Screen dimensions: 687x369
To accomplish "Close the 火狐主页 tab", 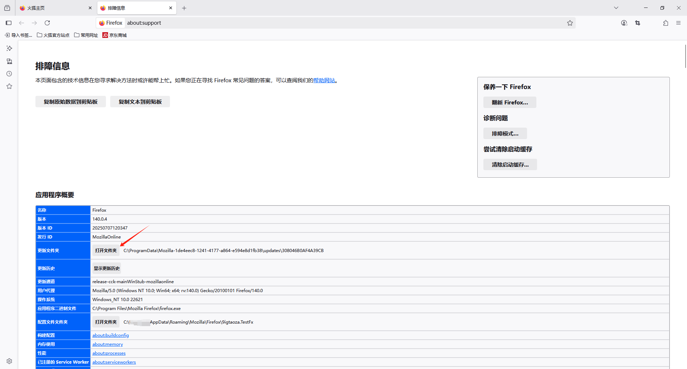I will [90, 8].
